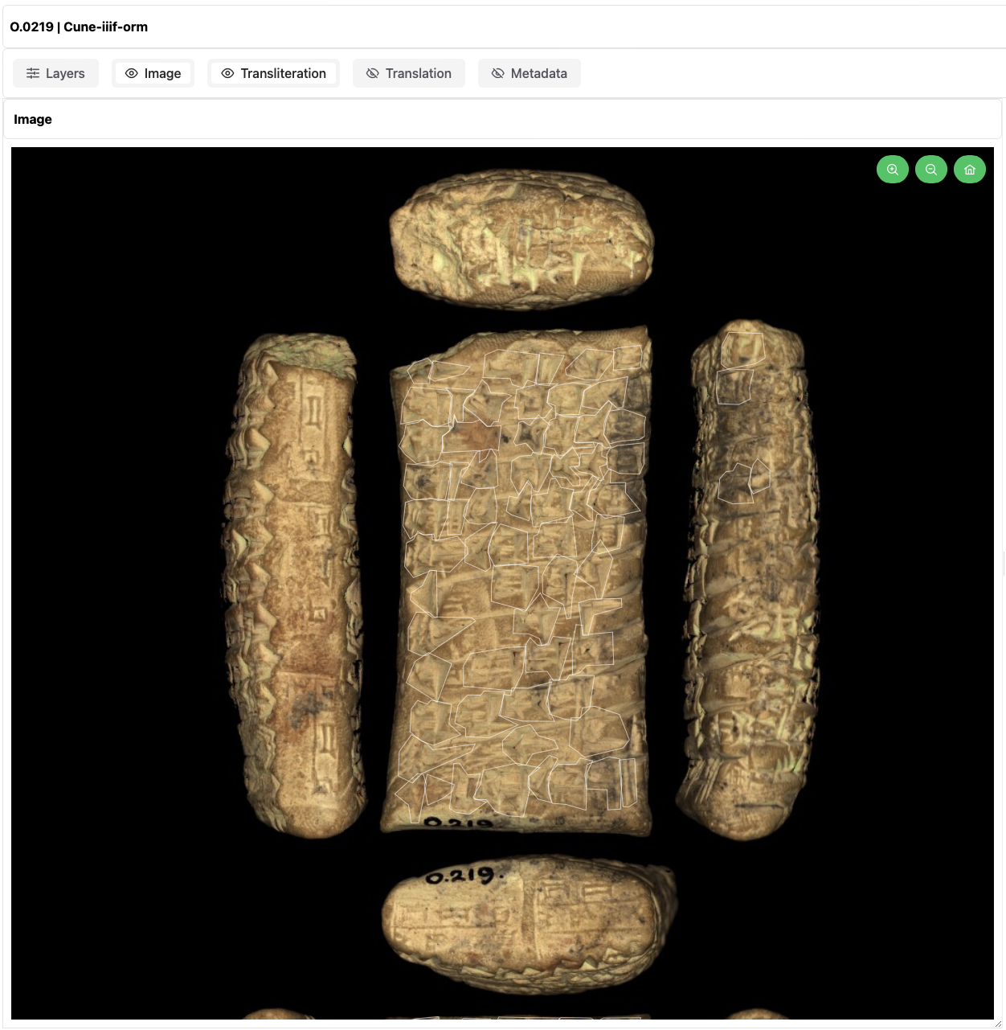Zoom out of the tablet image
Screen dimensions: 1006x1030
pos(931,170)
